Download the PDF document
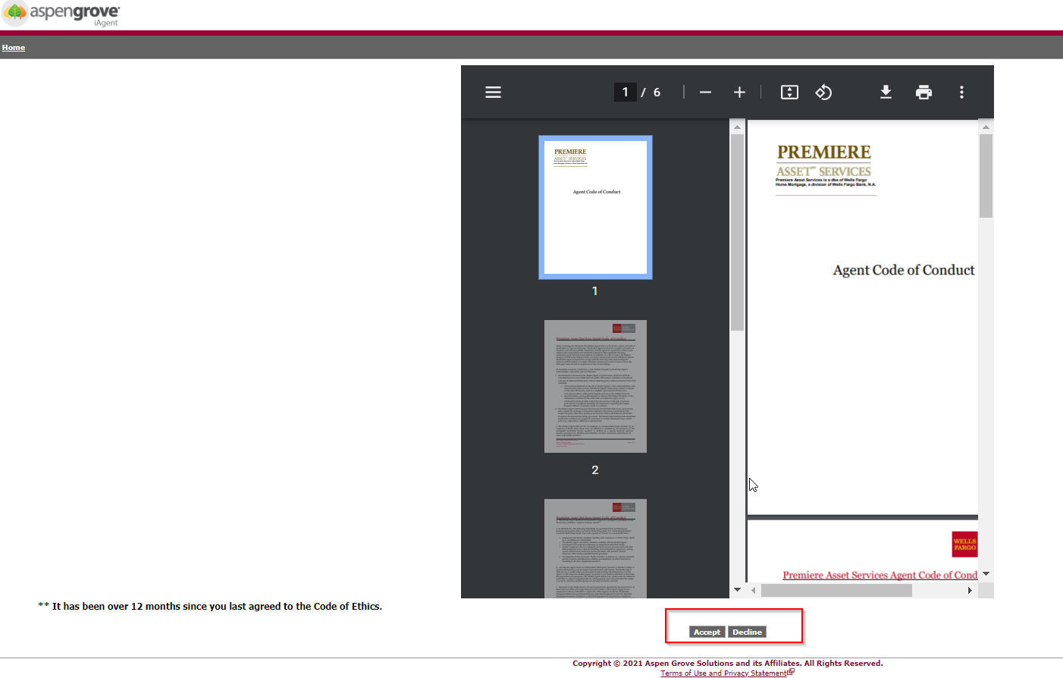Viewport: 1063px width, 678px height. tap(886, 92)
